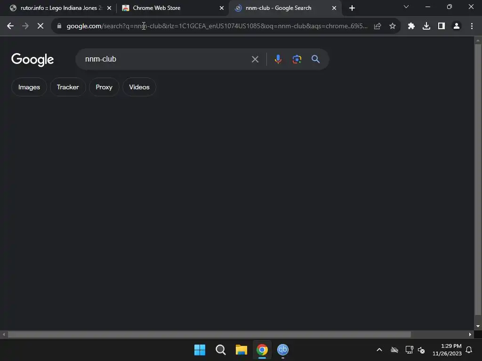Close the nnm-club Google Search tab
The width and height of the screenshot is (482, 361).
coord(334,8)
